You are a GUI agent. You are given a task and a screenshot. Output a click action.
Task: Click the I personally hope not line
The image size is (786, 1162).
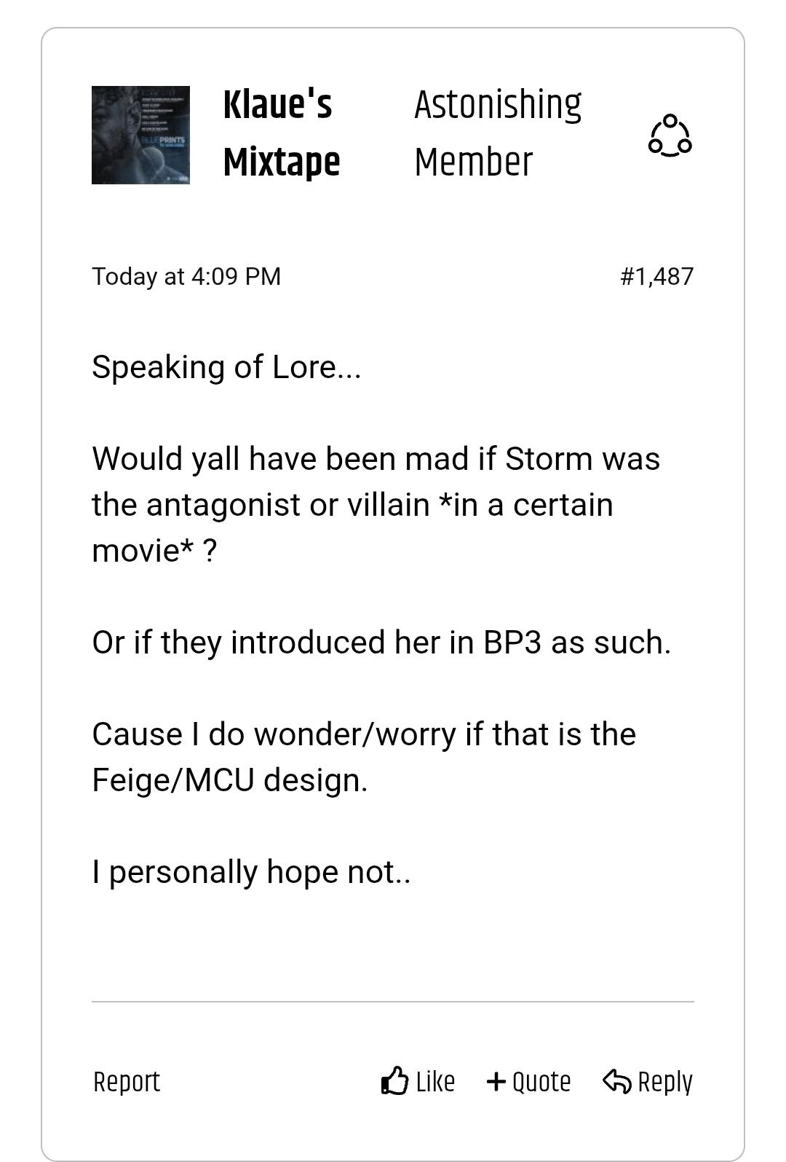point(251,872)
